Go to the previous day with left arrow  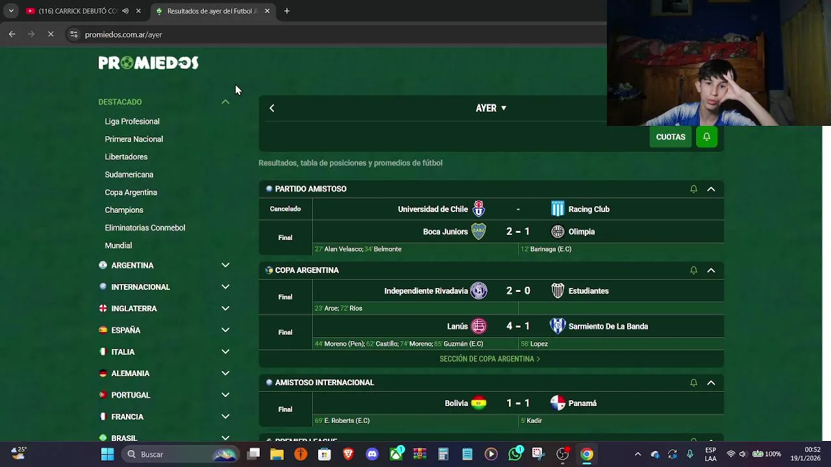[x=272, y=108]
